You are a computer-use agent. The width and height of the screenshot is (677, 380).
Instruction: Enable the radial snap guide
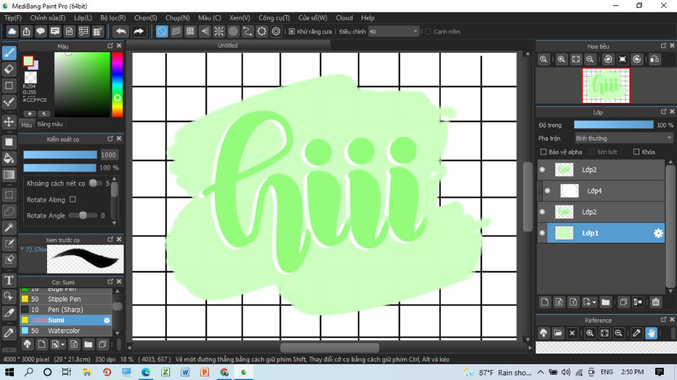(219, 32)
